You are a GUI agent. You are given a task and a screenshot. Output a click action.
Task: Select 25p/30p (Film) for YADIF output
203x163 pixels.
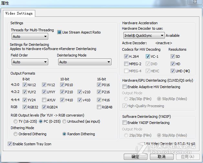click(x=126, y=135)
